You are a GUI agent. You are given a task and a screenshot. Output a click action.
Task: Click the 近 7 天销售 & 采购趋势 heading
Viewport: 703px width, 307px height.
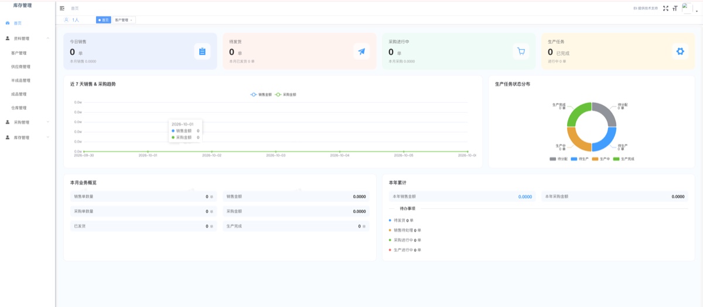click(93, 84)
